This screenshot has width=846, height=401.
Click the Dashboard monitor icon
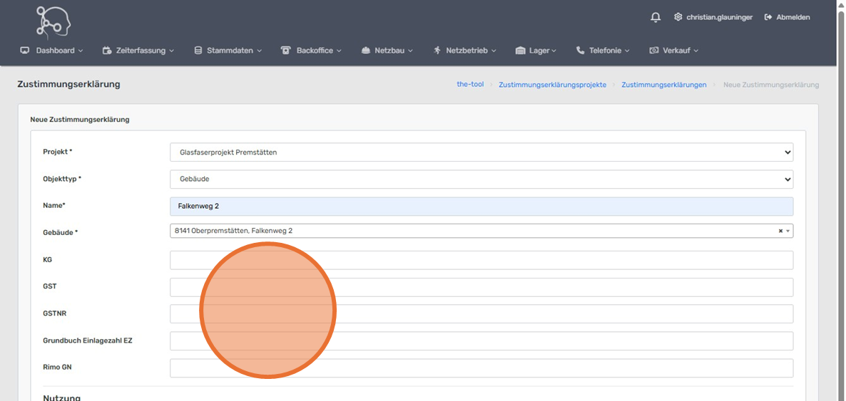pos(25,51)
